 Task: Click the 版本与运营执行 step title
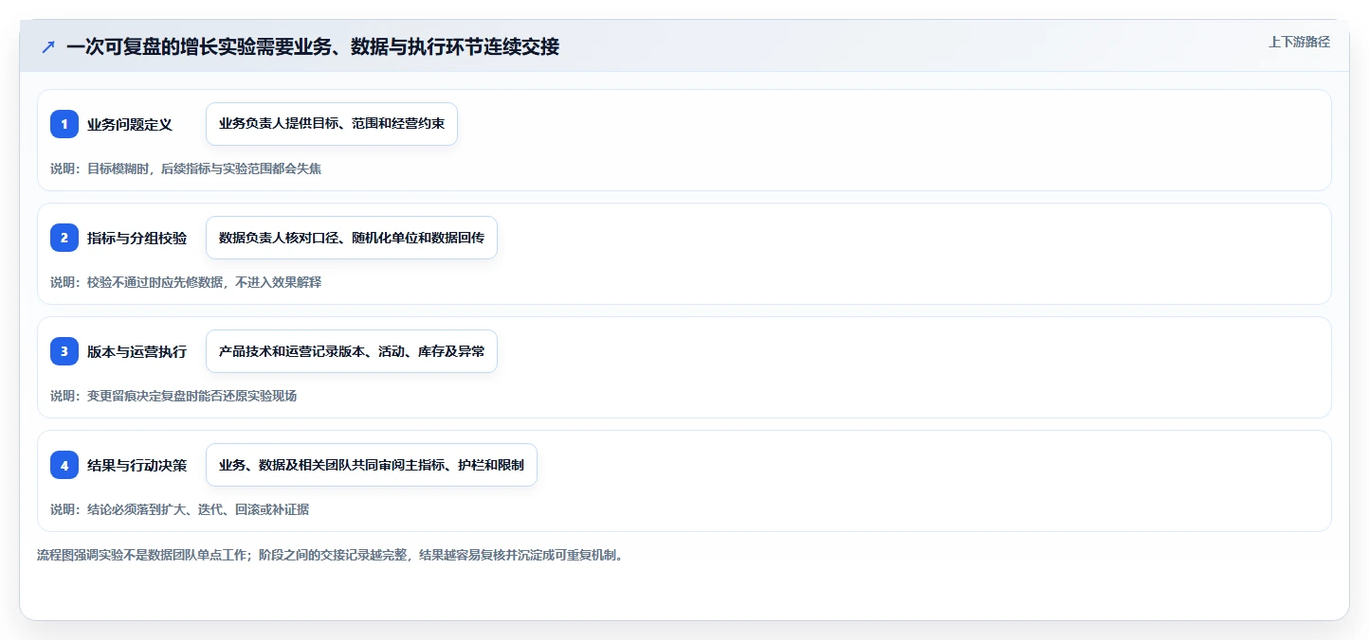(137, 351)
